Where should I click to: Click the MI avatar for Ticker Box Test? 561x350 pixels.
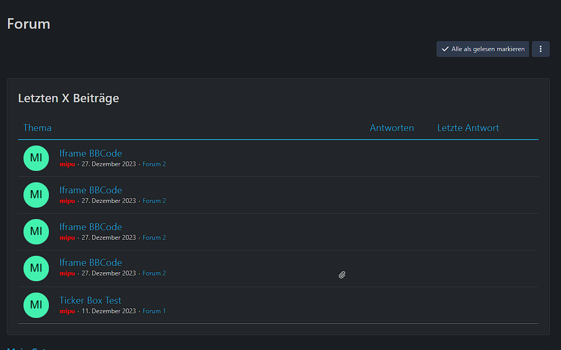point(36,305)
